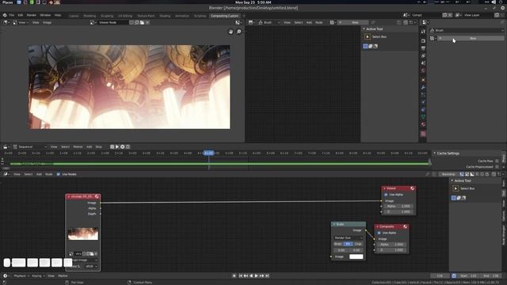507x285 pixels.
Task: Open the View Layer properties tab icon
Action: tap(423, 56)
